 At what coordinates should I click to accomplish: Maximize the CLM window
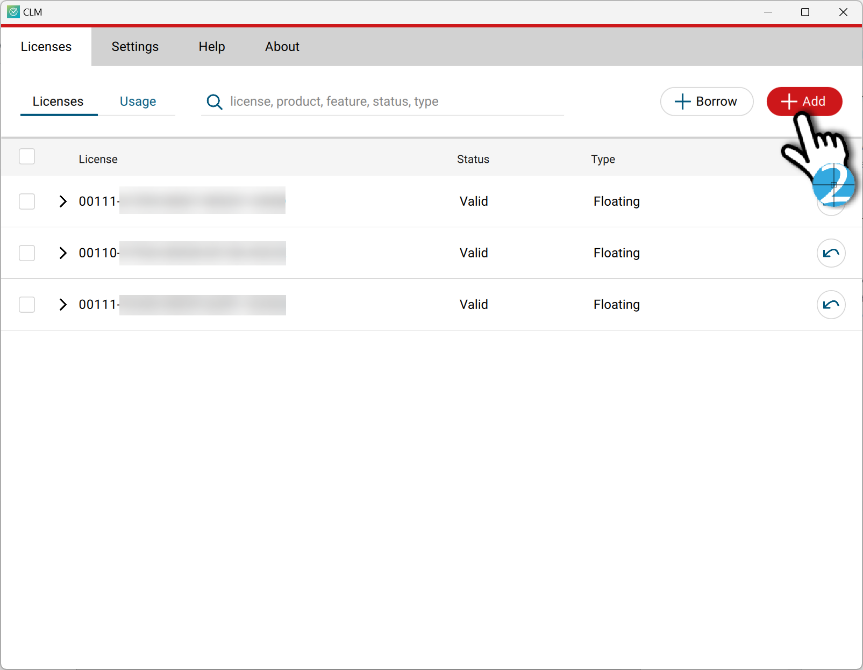pyautogui.click(x=805, y=12)
